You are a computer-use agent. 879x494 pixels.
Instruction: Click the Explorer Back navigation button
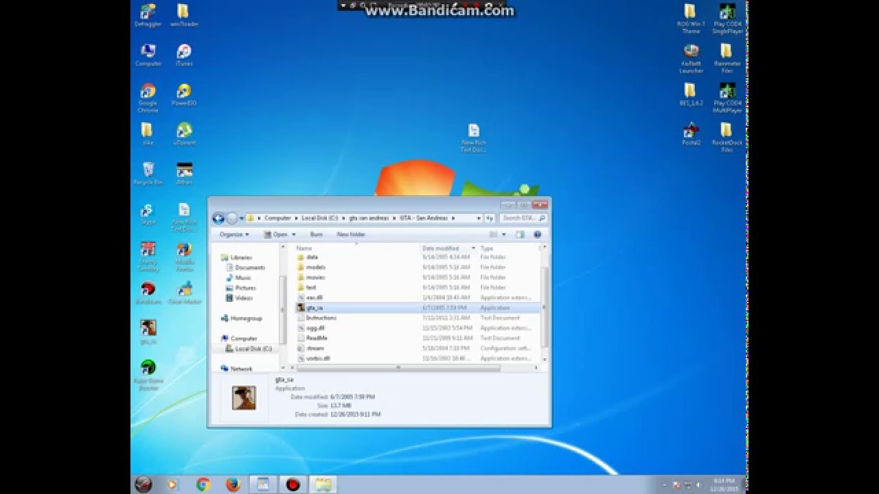click(218, 218)
